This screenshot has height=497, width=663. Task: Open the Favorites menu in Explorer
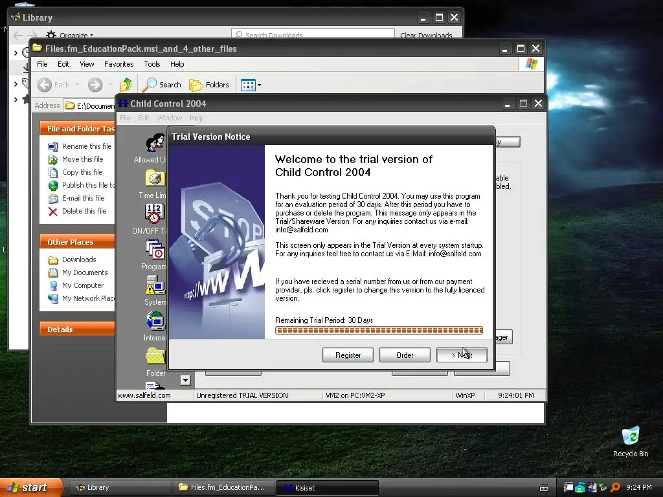(x=119, y=64)
